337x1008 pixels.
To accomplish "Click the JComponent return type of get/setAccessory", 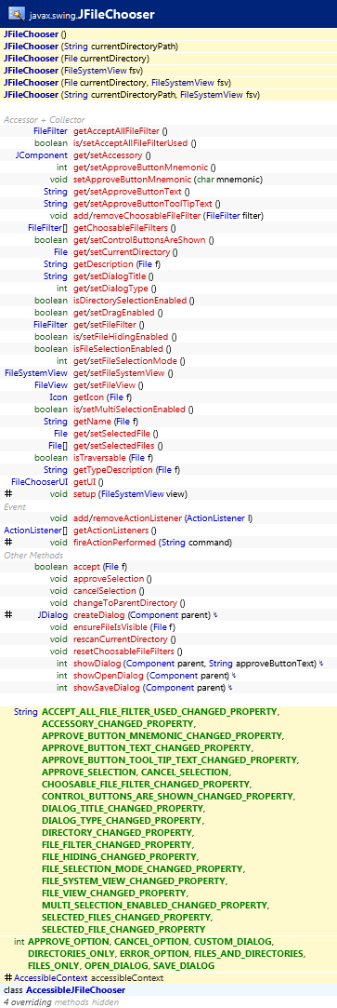I will [x=42, y=155].
